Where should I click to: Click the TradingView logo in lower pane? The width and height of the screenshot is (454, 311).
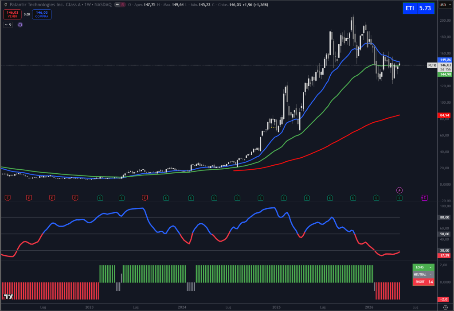point(8,296)
